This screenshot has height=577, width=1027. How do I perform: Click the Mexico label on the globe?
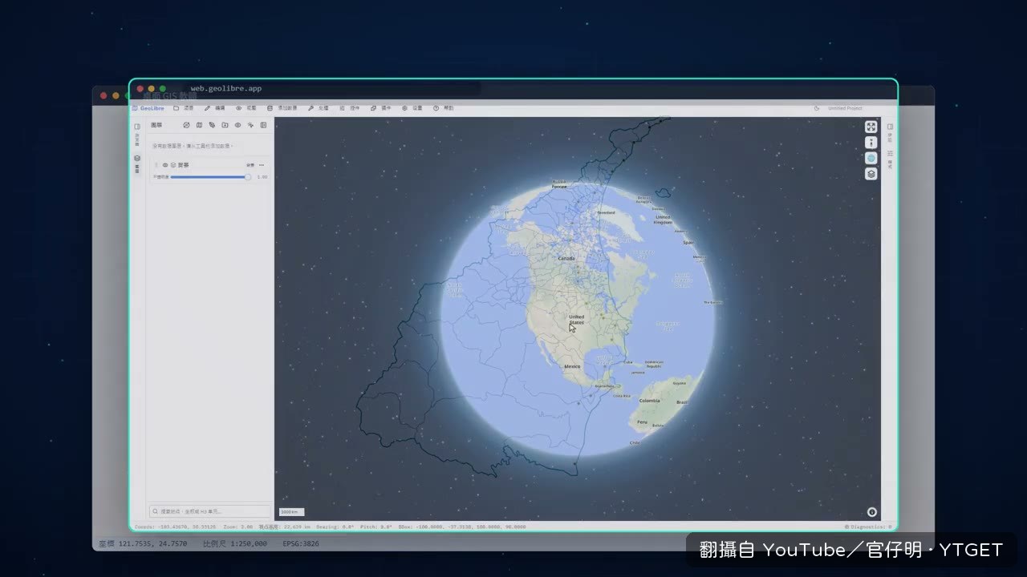(x=572, y=366)
